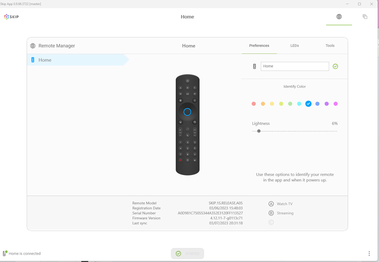Pick the yellow identify color

point(272,104)
